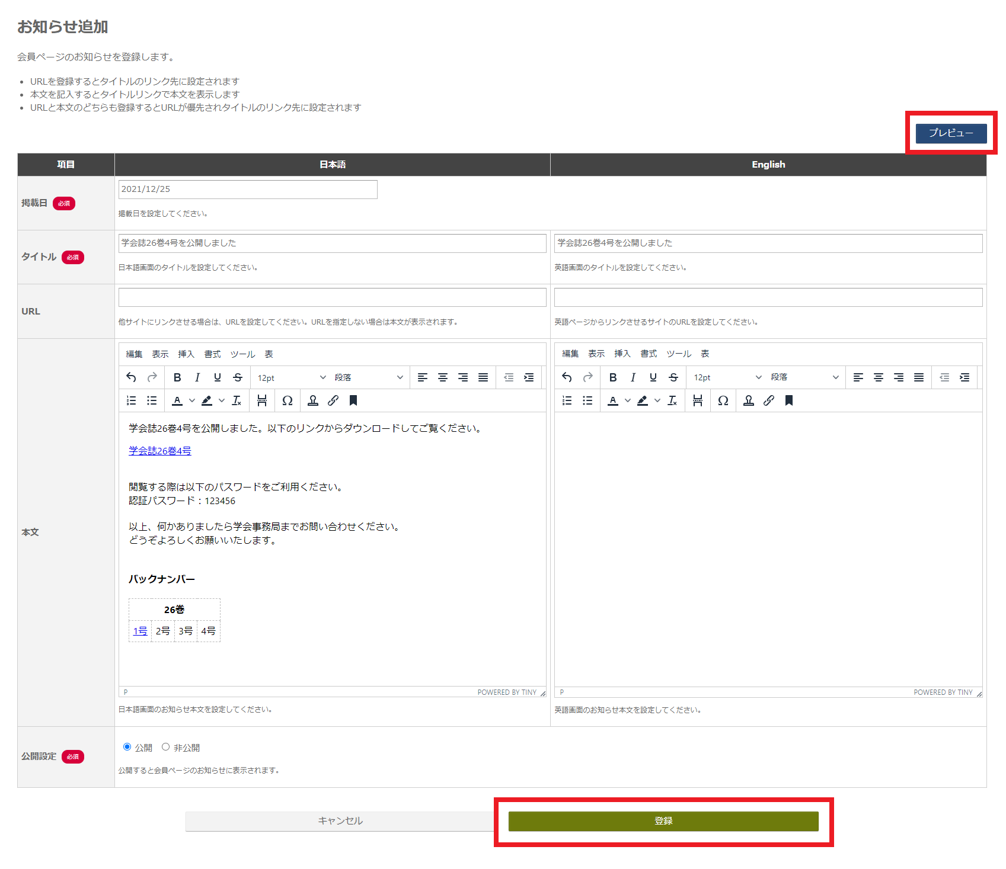Open ツール menu in English editor

coord(679,354)
